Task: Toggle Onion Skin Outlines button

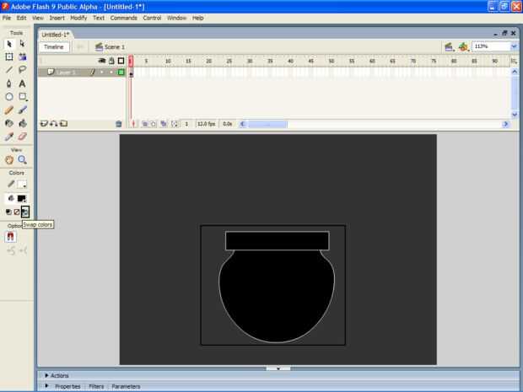Action: pyautogui.click(x=153, y=124)
